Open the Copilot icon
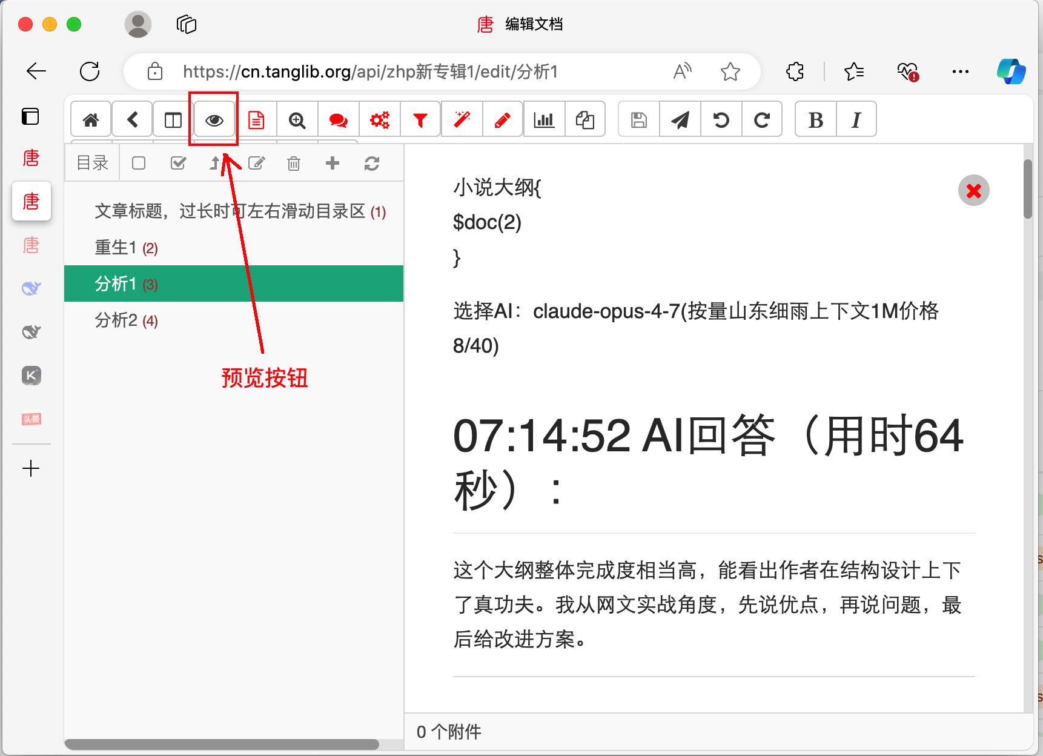 (x=1012, y=71)
